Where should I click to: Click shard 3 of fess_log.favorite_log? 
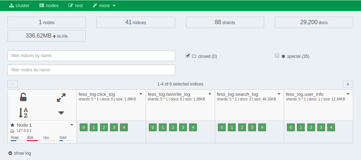183,128
